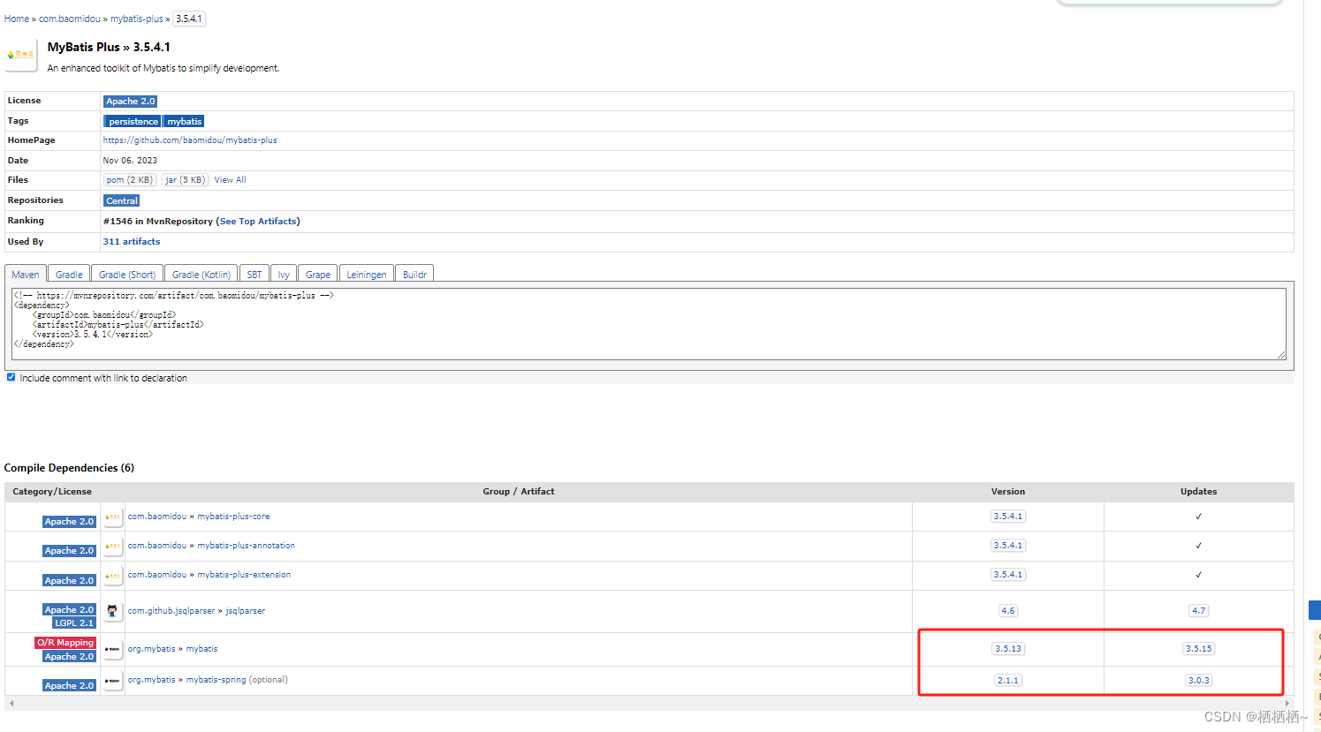This screenshot has width=1321, height=732.
Task: Click version 3.5.15 update for mybatis
Action: (1198, 648)
